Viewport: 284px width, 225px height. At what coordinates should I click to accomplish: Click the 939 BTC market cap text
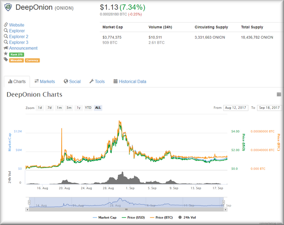(x=110, y=43)
